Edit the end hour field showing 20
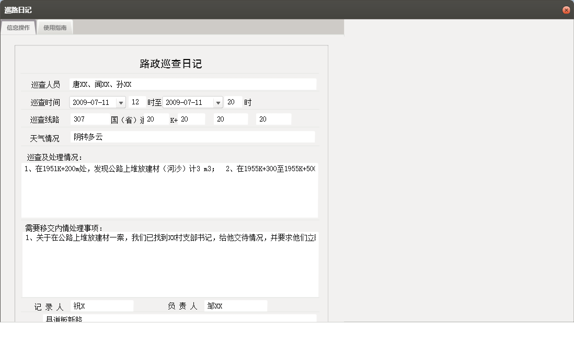The image size is (574, 358). click(232, 102)
